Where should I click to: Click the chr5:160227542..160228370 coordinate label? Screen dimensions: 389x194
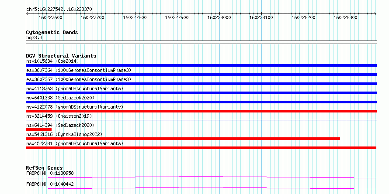coord(59,9)
